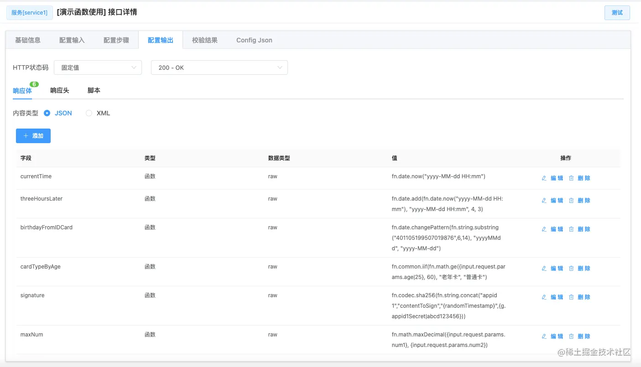Click edit pencil icon for birthdayFromIDCard row
This screenshot has height=367, width=641.
(544, 229)
